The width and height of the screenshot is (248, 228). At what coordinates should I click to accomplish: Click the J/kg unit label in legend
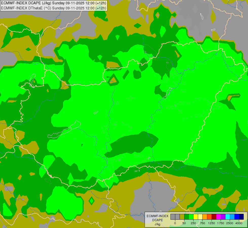pyautogui.click(x=158, y=224)
